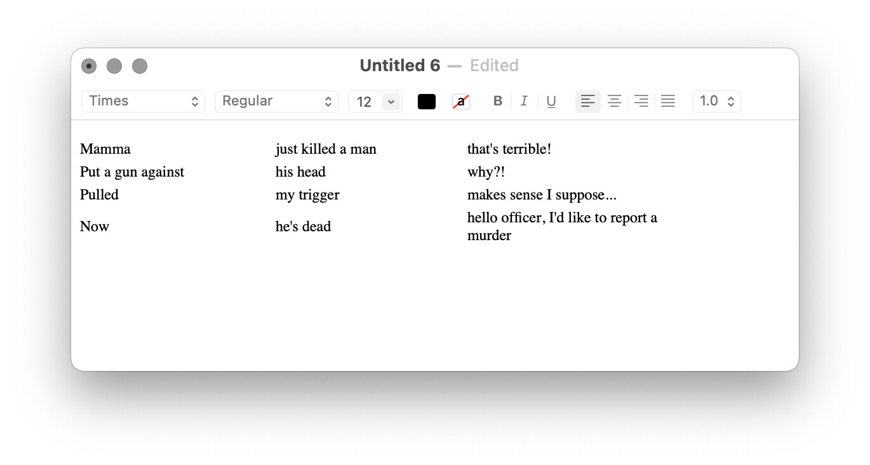This screenshot has height=465, width=870.
Task: Click text 'Put a gun against'
Action: 132,172
